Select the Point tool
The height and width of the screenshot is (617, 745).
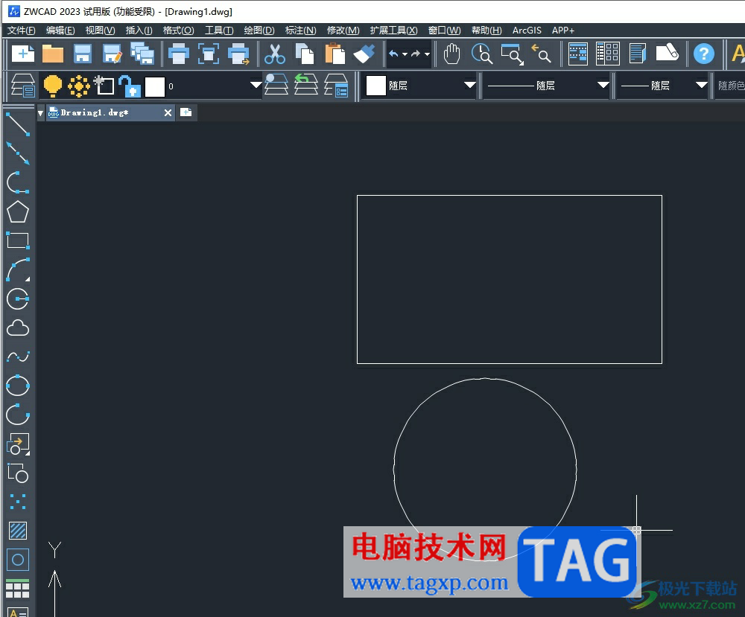point(18,502)
